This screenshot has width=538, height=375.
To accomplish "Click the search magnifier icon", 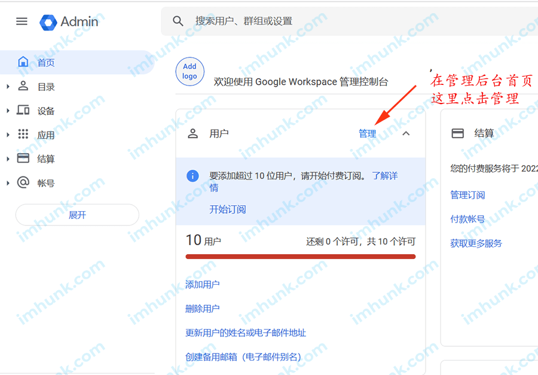I will click(178, 22).
